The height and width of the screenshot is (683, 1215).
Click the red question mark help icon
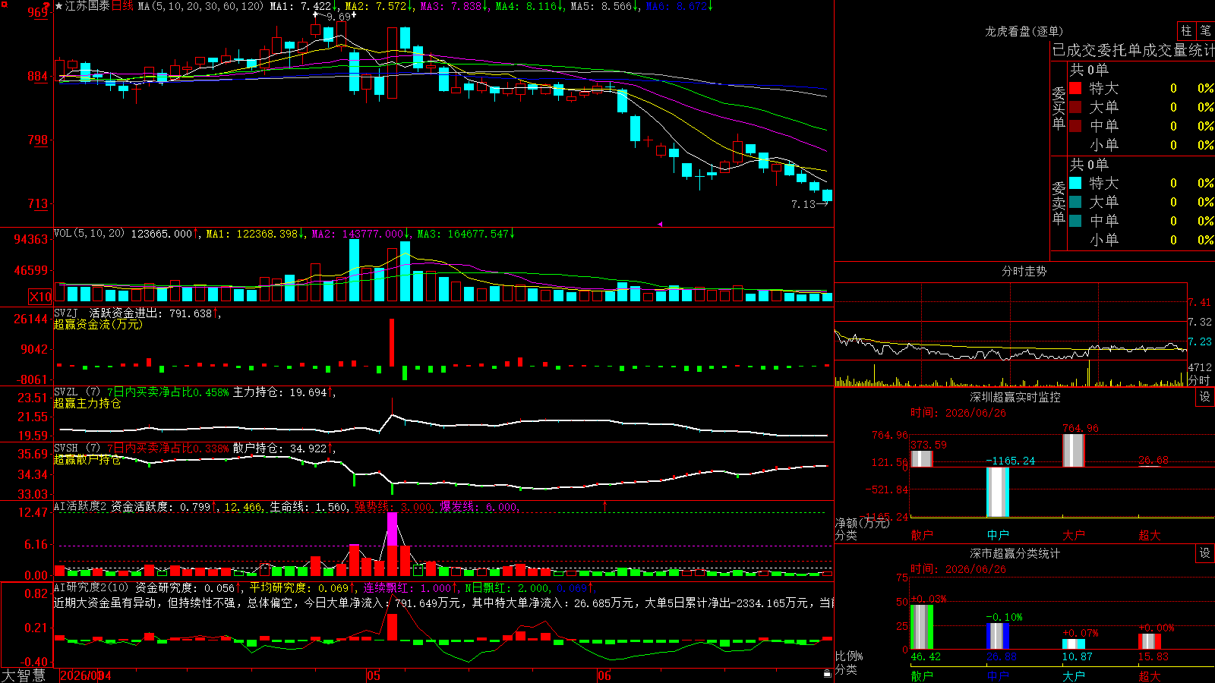point(46,6)
